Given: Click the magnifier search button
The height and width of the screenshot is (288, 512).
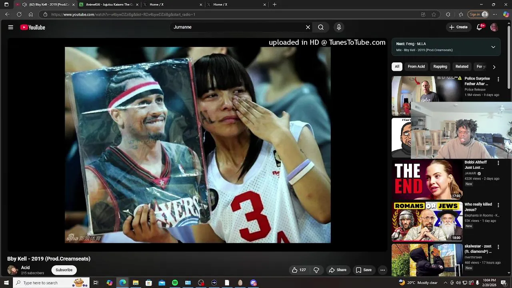Looking at the screenshot, I should [x=321, y=27].
